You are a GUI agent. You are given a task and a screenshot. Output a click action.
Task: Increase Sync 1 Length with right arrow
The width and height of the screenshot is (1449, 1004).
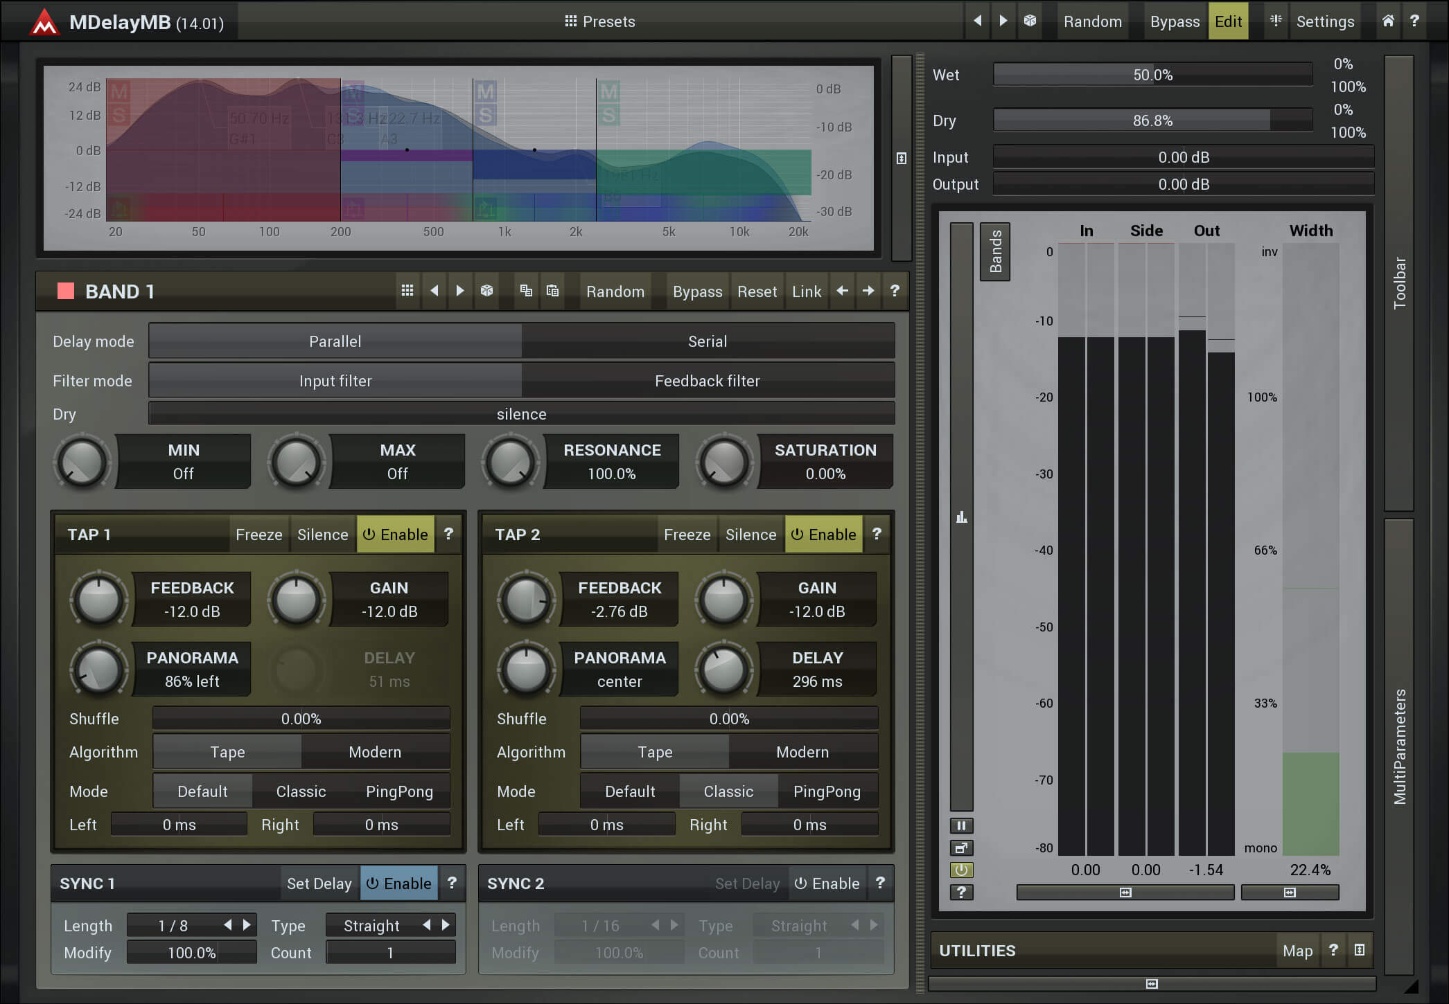point(247,925)
